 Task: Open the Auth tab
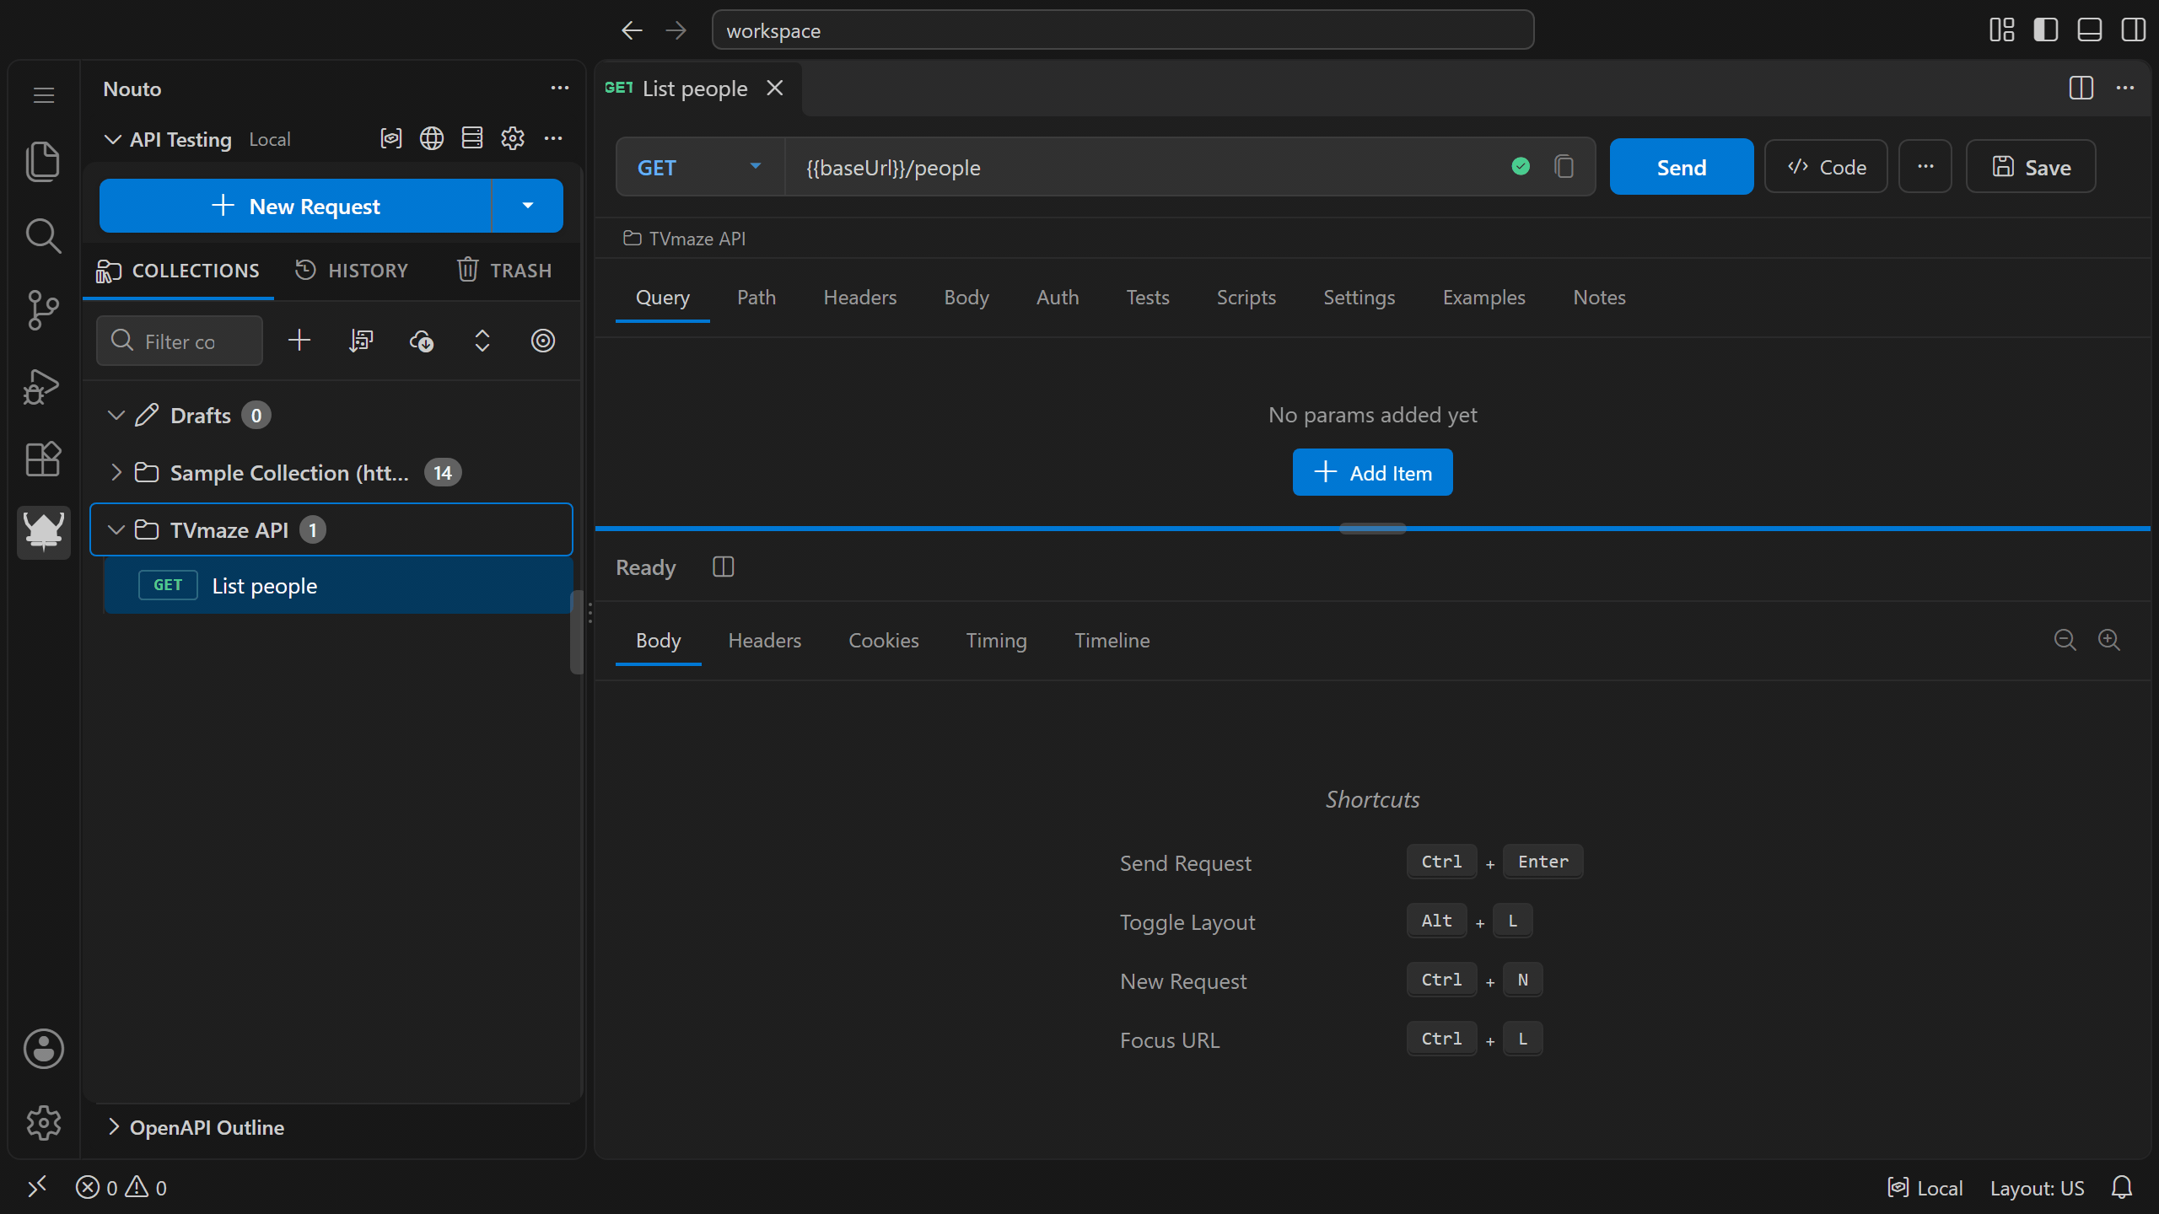coord(1058,298)
